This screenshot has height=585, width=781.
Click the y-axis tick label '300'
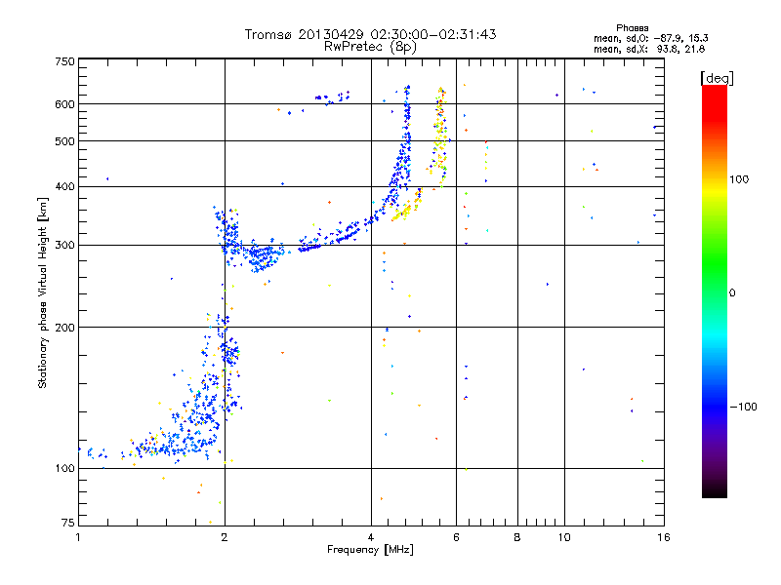click(x=64, y=245)
